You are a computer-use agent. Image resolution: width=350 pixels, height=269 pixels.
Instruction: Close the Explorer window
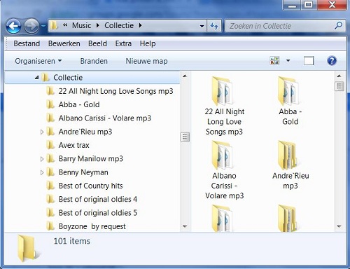[332, 5]
